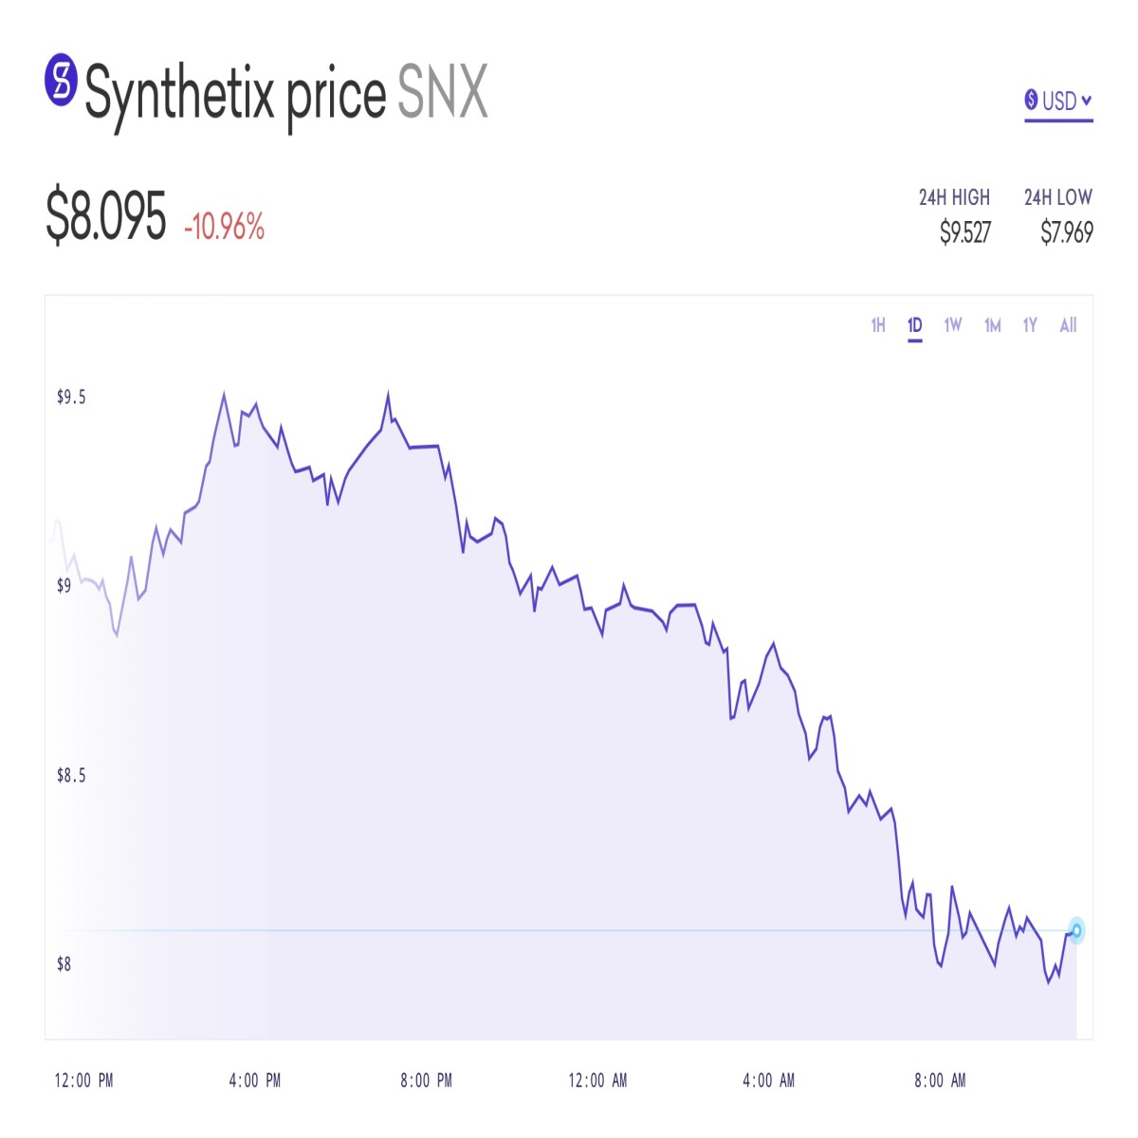This screenshot has width=1138, height=1138.
Task: Click the 24H HIGH value $9.527
Action: click(965, 232)
